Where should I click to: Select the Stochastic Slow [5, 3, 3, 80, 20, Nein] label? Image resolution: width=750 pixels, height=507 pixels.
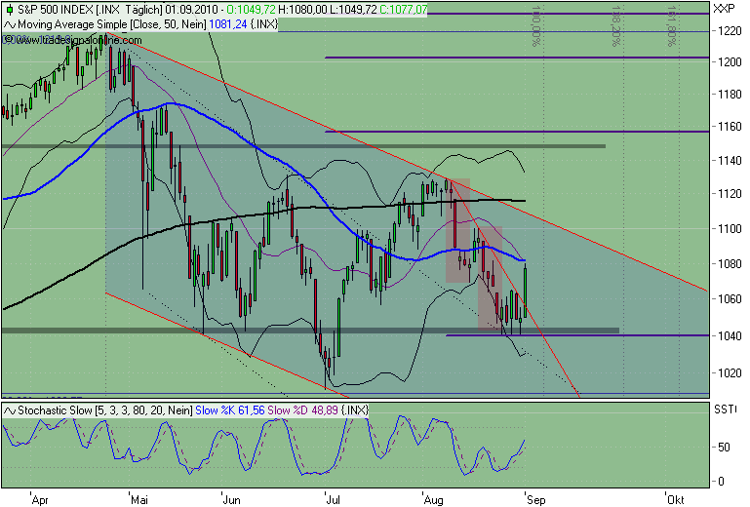pos(105,410)
